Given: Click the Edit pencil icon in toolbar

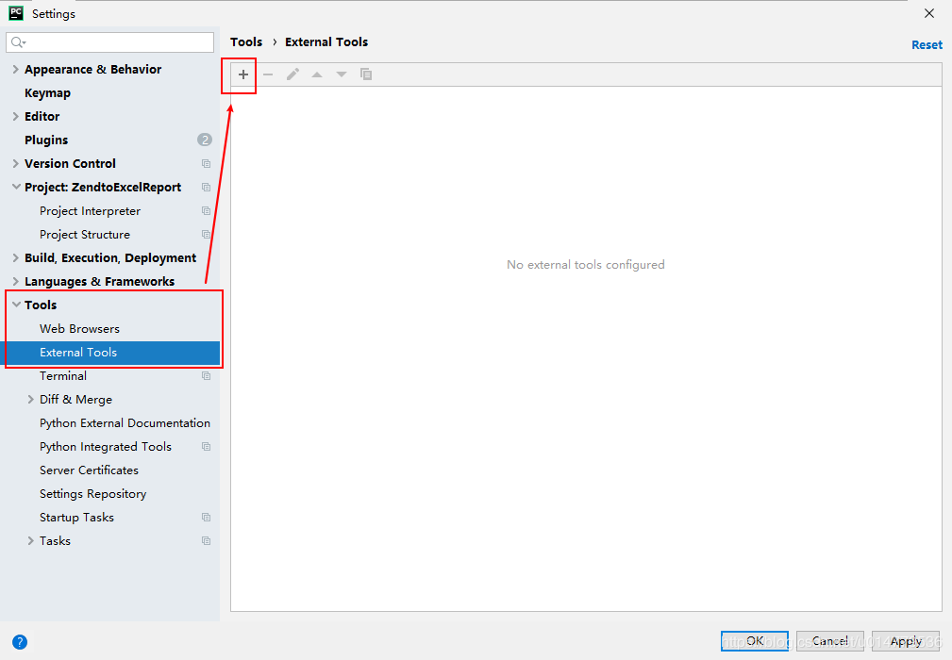Looking at the screenshot, I should [292, 74].
